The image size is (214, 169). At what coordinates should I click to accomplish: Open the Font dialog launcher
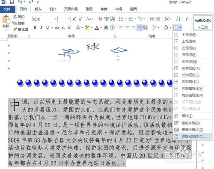(x=114, y=36)
